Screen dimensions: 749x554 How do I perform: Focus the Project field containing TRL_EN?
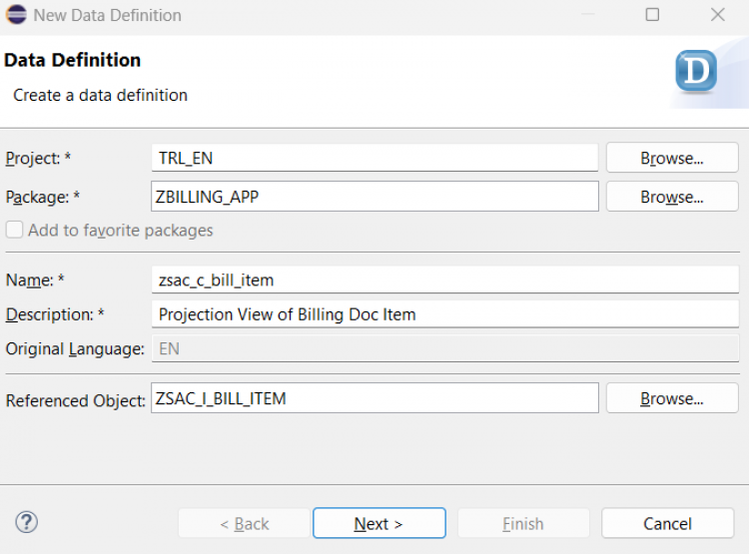374,158
